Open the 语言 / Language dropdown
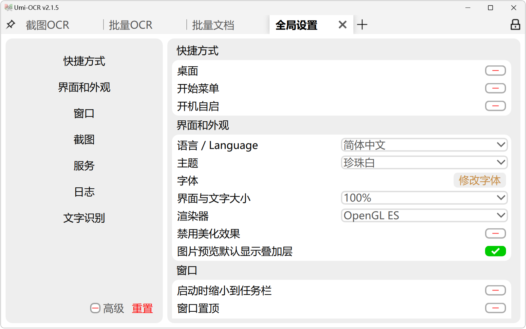Image resolution: width=526 pixels, height=329 pixels. (x=424, y=145)
